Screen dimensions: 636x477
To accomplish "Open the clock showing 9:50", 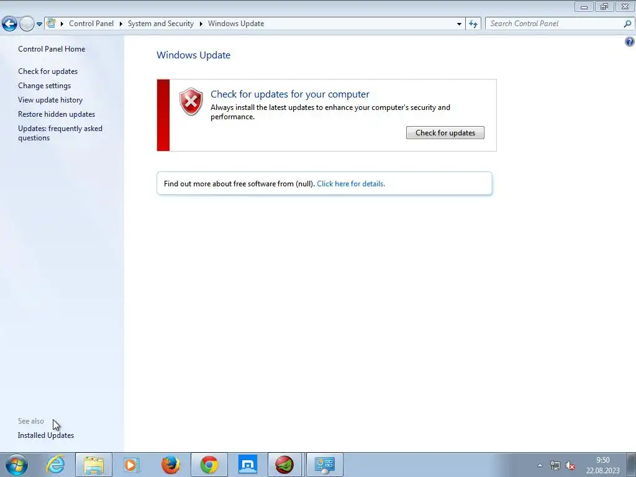I will 602,465.
